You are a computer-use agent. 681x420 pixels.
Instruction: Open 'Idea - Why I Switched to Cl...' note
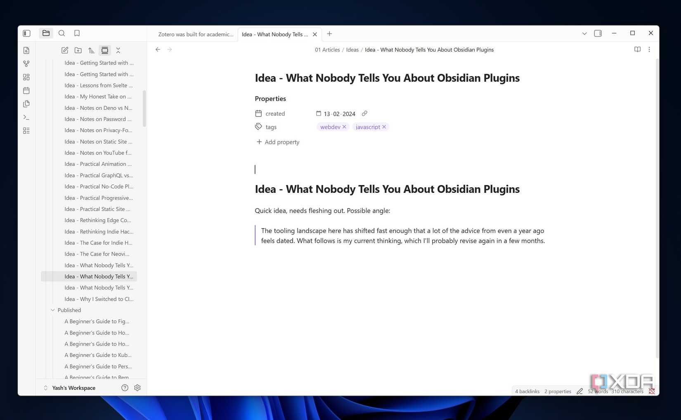(98, 299)
